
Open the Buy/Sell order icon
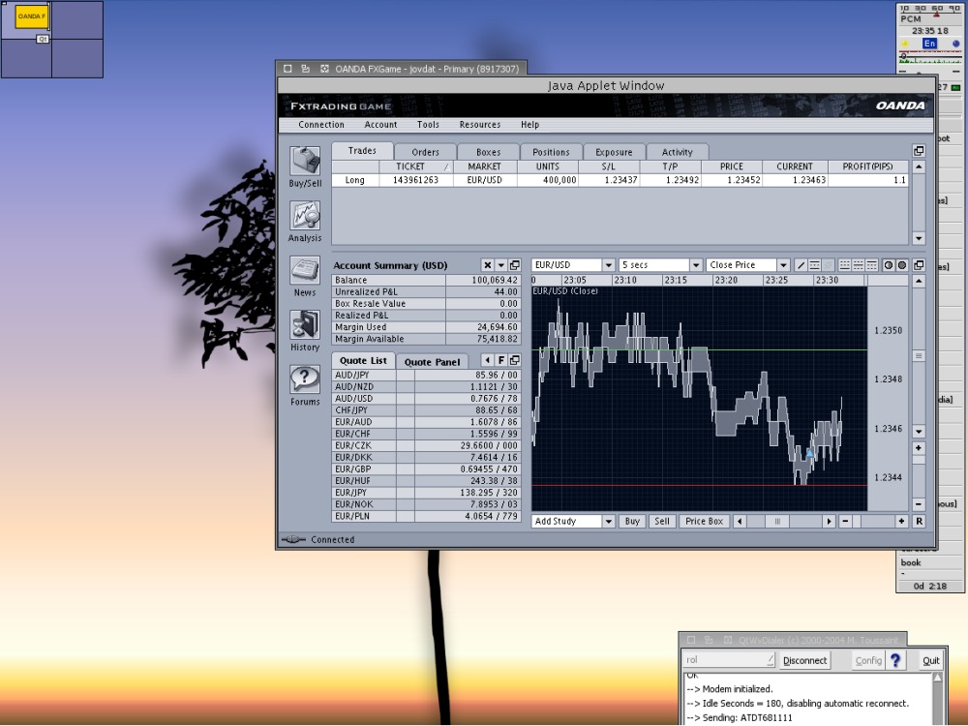tap(305, 161)
